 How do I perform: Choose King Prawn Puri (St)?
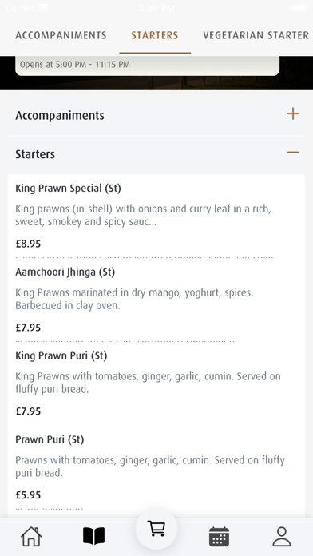[x=156, y=383]
